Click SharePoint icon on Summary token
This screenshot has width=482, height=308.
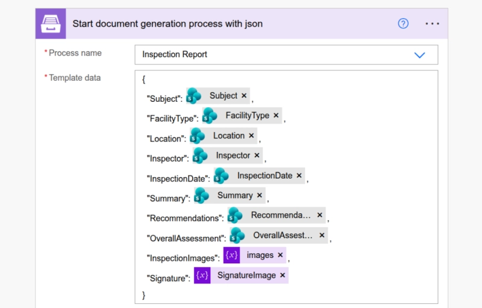pyautogui.click(x=202, y=195)
